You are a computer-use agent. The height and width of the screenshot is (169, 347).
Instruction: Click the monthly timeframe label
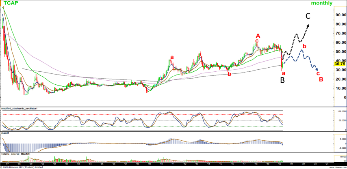[321, 3]
